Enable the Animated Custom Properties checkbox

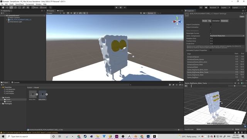[211, 50]
